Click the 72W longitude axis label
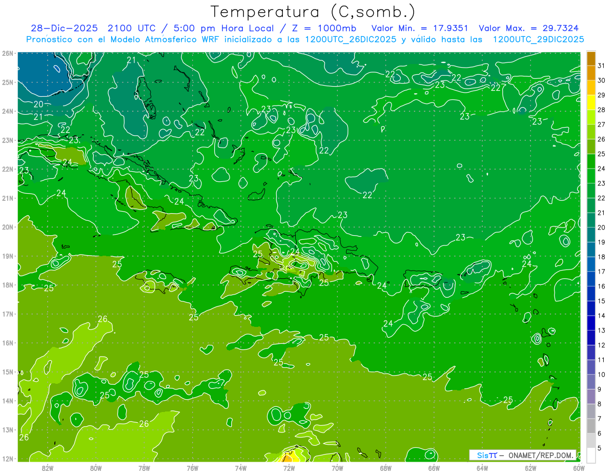 point(289,468)
